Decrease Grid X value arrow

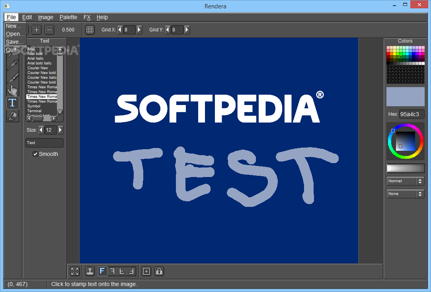pyautogui.click(x=120, y=30)
